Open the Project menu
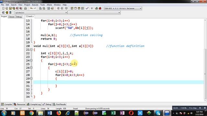The image size is (207, 116). click(27, 5)
